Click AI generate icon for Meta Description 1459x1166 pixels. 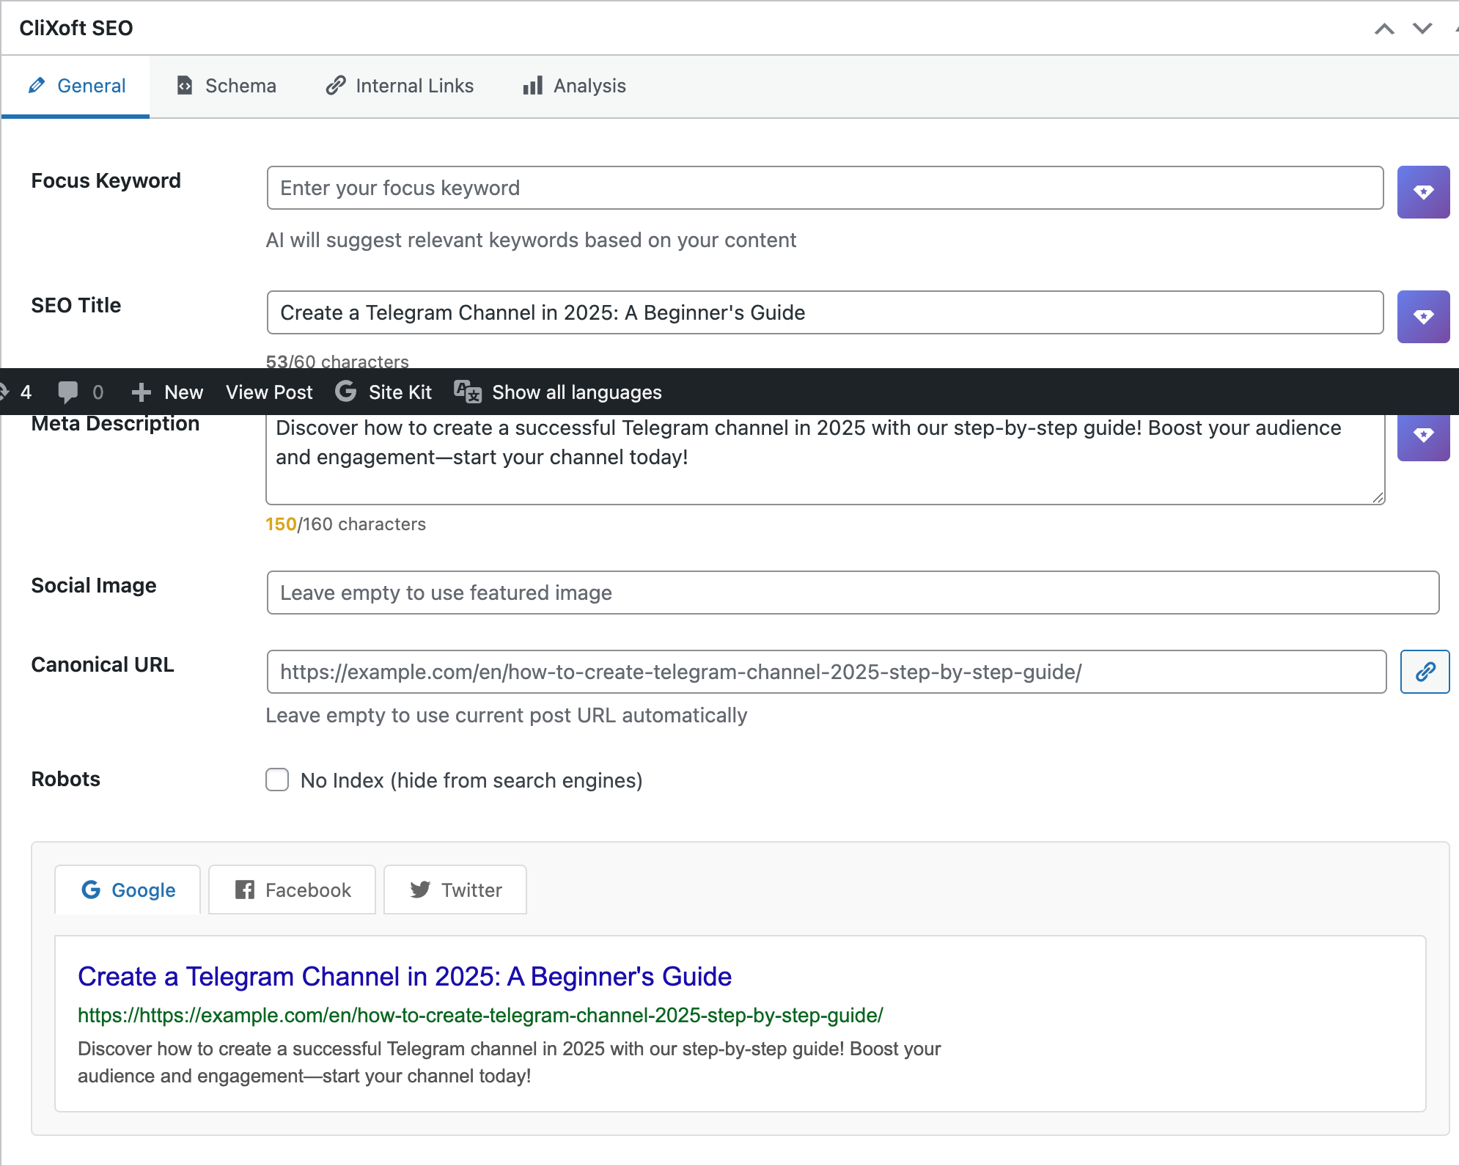tap(1422, 436)
